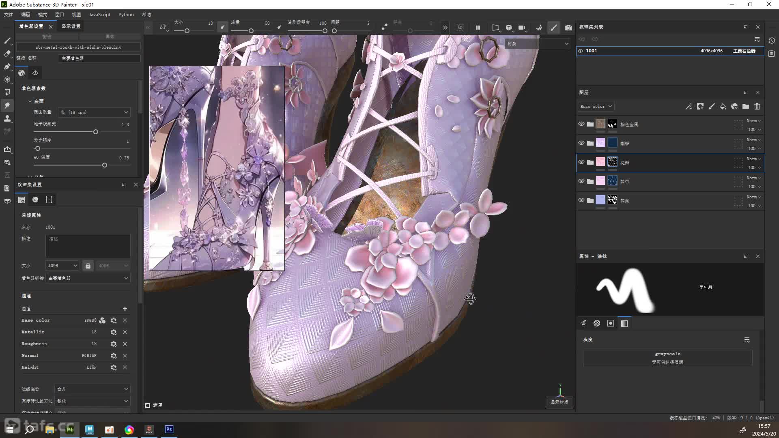Click the symmetry dots icon in toolbar
The height and width of the screenshot is (438, 779).
click(384, 27)
